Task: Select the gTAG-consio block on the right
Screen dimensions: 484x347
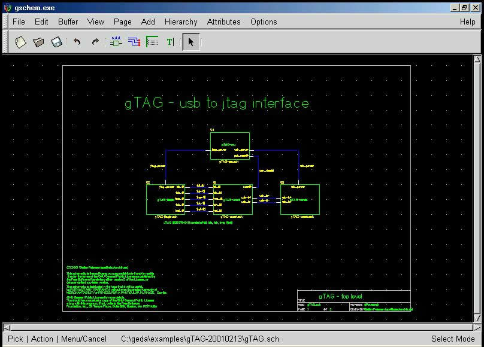Action: point(300,199)
